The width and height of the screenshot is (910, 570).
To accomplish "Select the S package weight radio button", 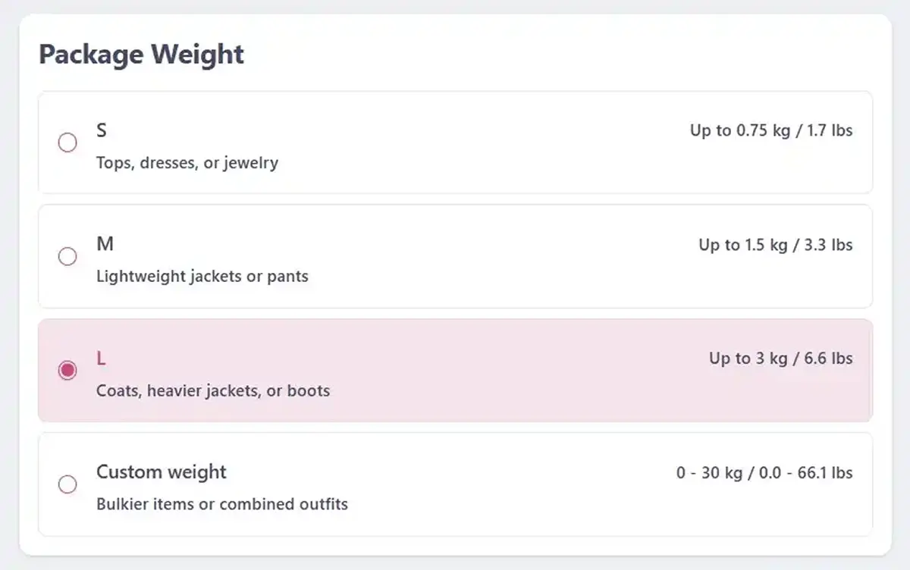I will click(x=68, y=142).
